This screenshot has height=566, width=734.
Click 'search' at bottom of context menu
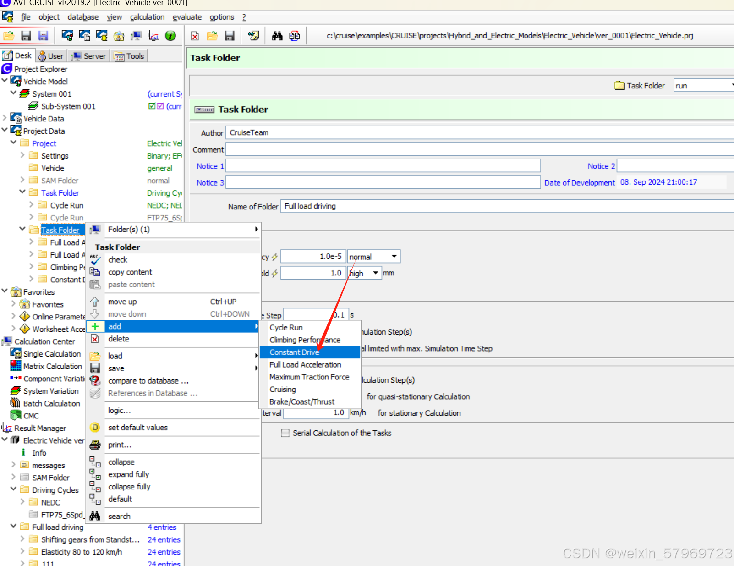point(174,516)
